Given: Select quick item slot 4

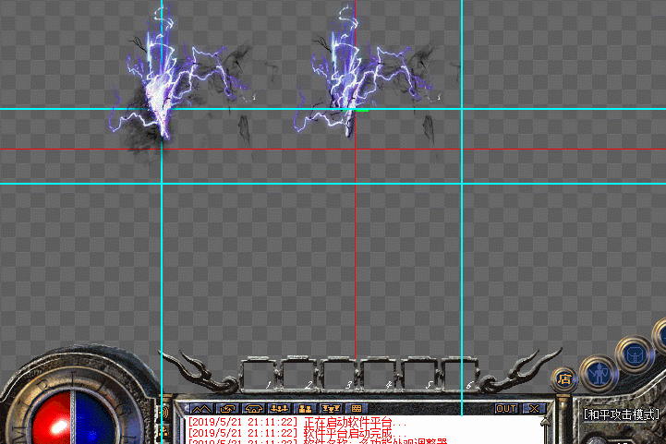Looking at the screenshot, I should click(381, 375).
